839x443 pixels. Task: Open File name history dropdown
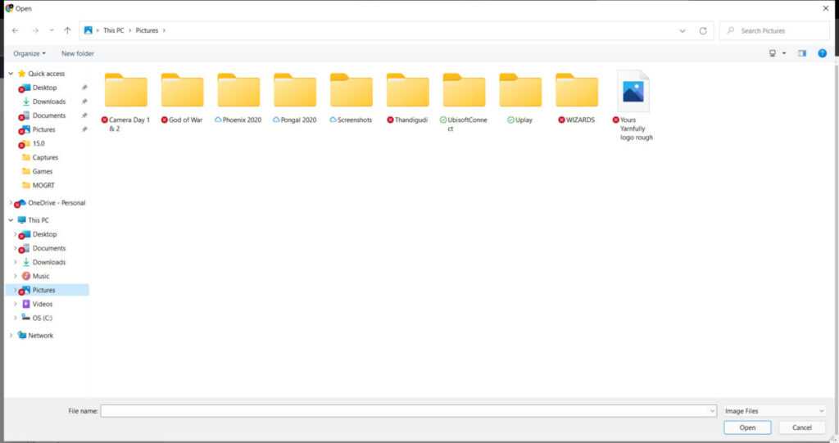[712, 411]
